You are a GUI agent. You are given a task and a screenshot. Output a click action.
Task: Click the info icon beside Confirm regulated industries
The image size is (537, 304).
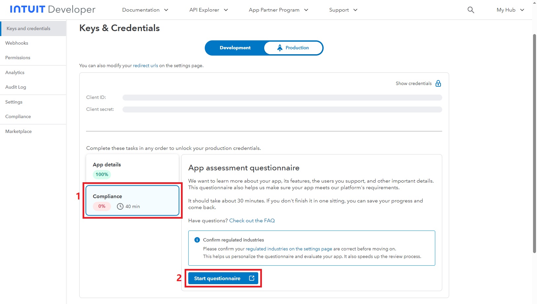[197, 240]
